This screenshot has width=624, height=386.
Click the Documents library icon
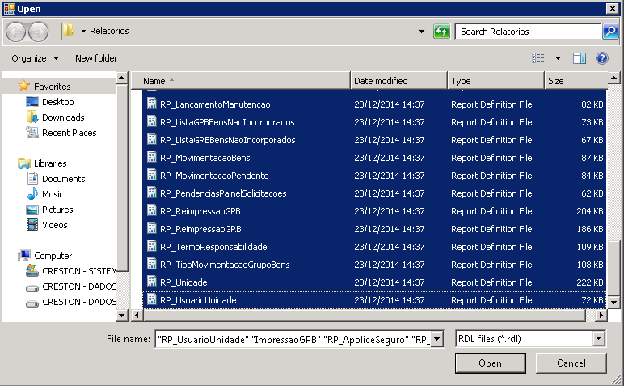coord(32,178)
